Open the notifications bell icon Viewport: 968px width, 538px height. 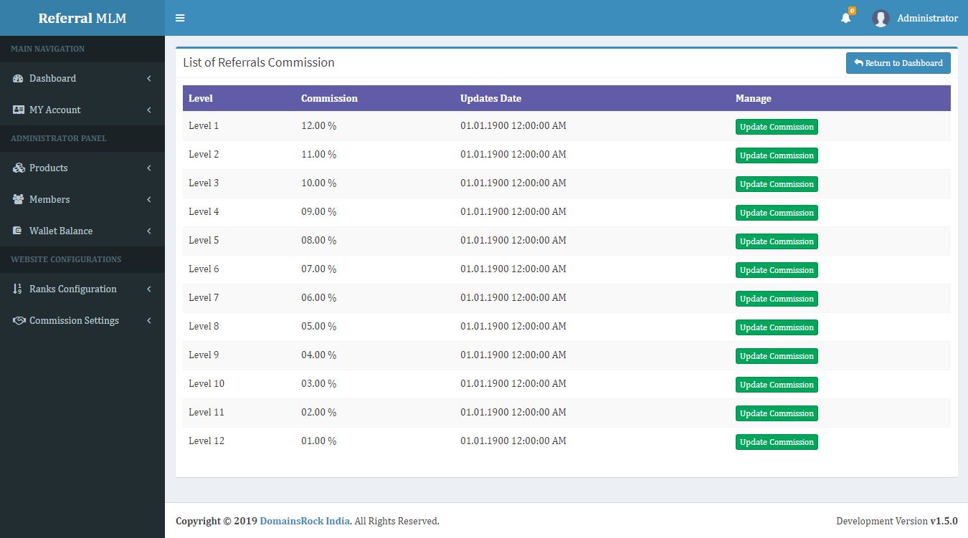click(x=846, y=18)
